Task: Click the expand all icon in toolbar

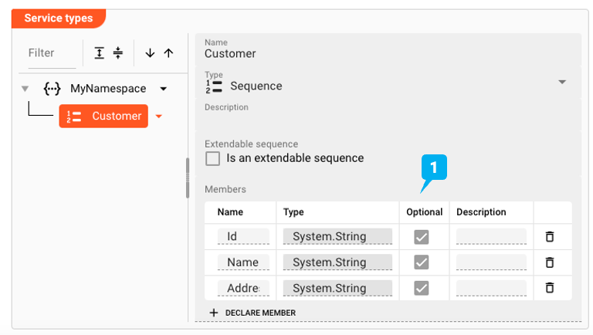Action: [99, 53]
